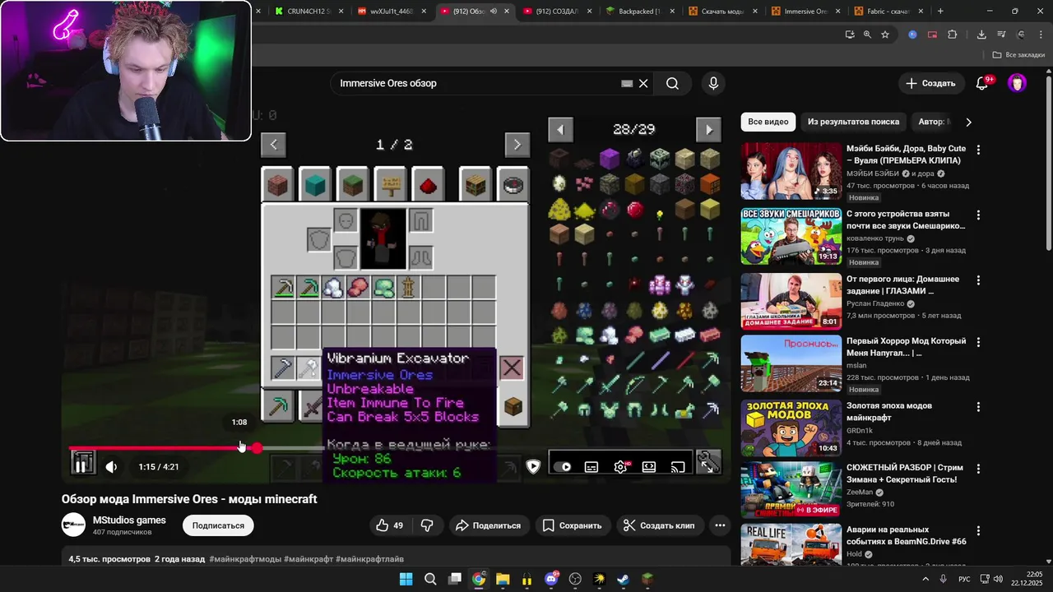Dislike the video
Image resolution: width=1053 pixels, height=592 pixels.
pos(427,525)
